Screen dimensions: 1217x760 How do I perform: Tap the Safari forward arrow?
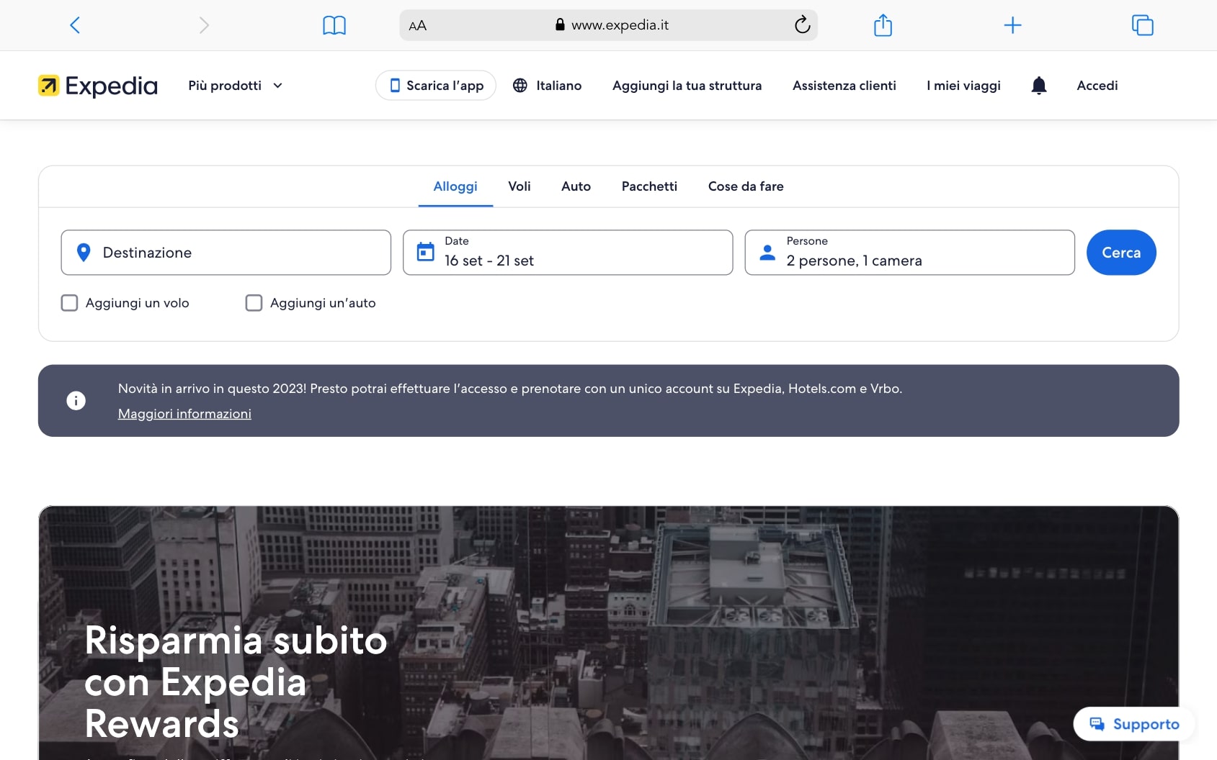tap(204, 25)
